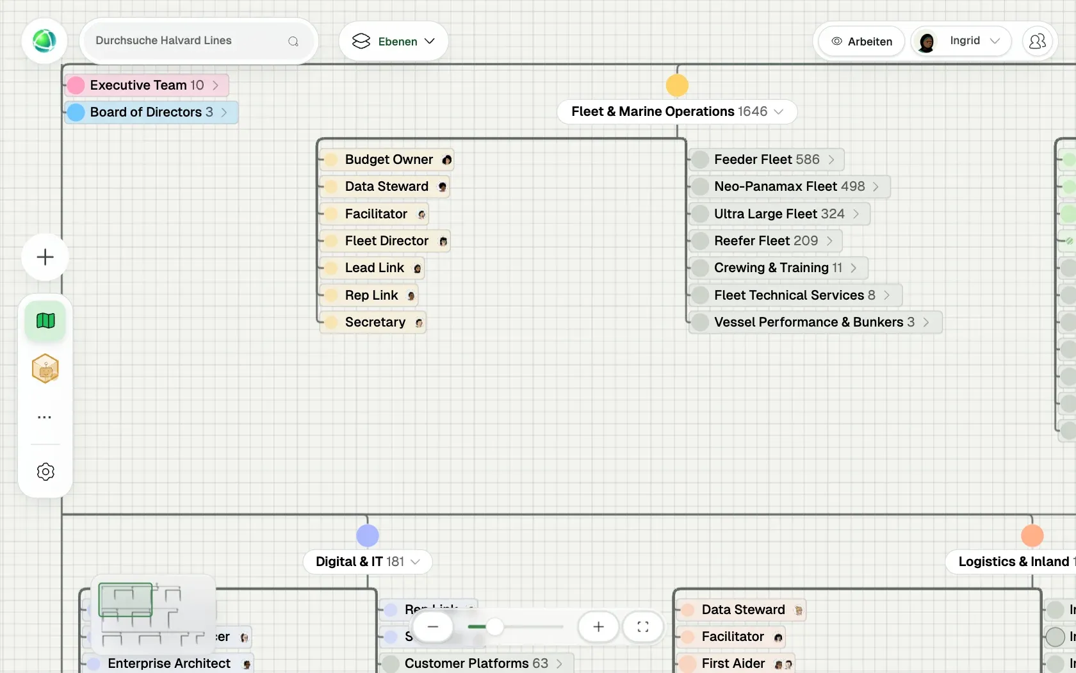Click the zoom out minus button
This screenshot has width=1076, height=673.
point(433,627)
